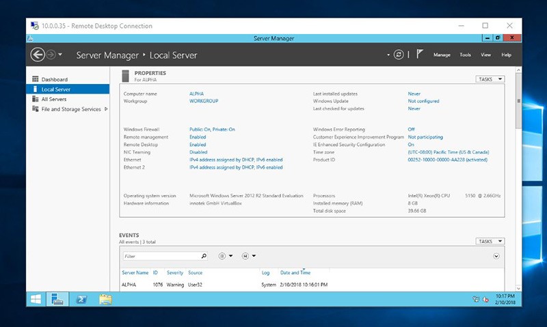Image resolution: width=547 pixels, height=327 pixels.
Task: Click the network tray icon
Action: (x=476, y=299)
